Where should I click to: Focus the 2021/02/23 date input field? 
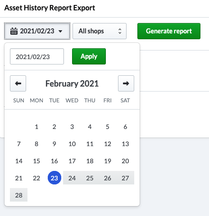37,56
